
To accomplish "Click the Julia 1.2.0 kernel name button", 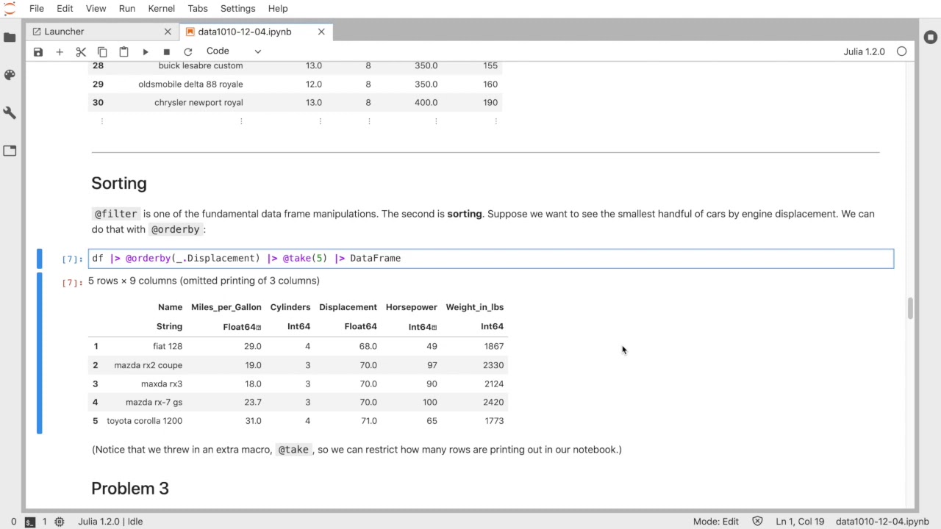I will coord(864,51).
